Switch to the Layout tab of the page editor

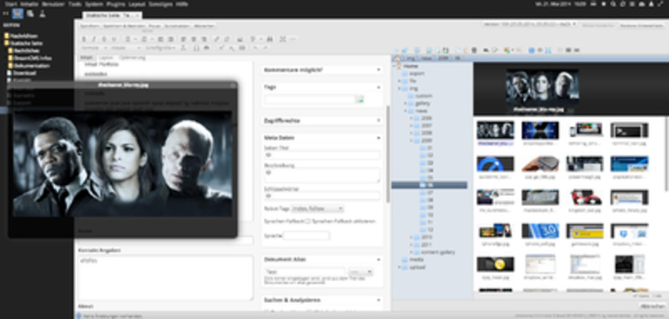(x=105, y=58)
